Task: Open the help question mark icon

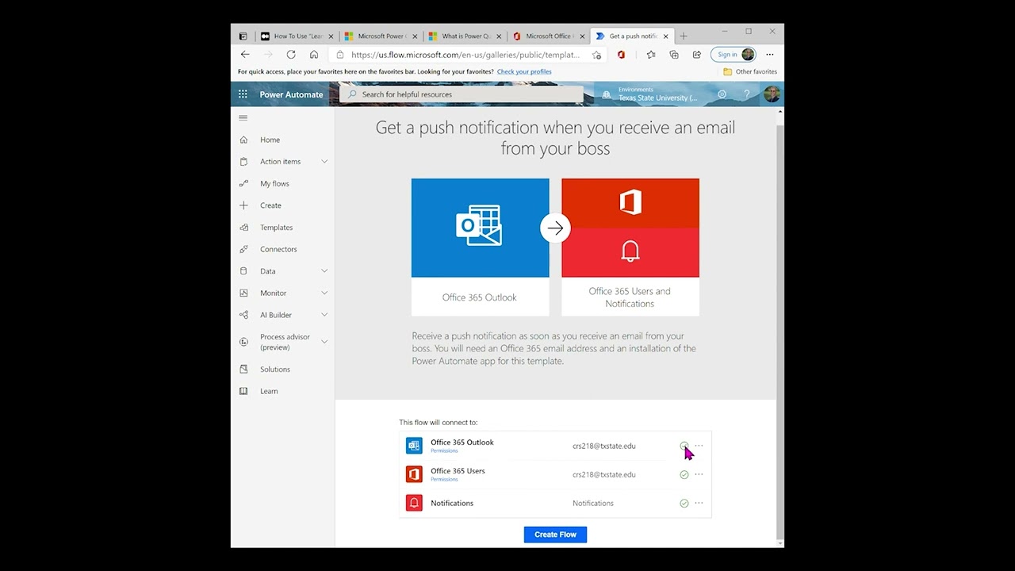Action: (x=746, y=94)
